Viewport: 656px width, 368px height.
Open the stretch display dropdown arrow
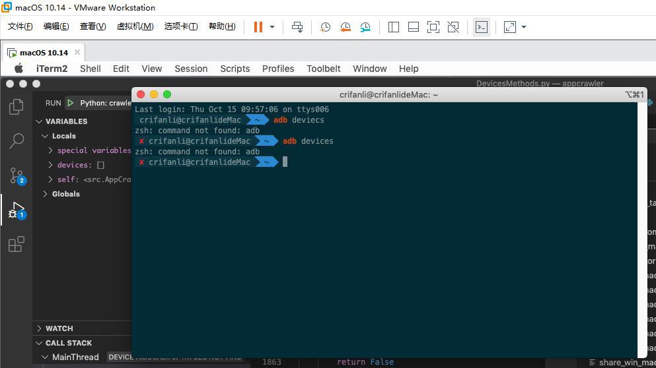pos(524,27)
